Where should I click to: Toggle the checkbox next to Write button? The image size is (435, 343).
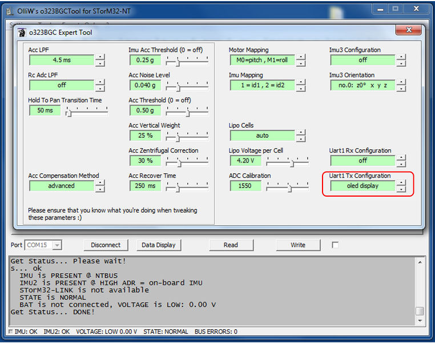click(335, 245)
